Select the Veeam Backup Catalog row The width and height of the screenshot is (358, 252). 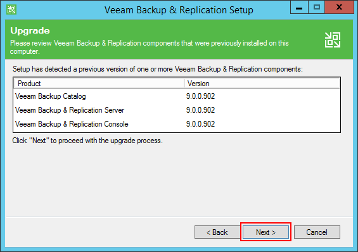tap(177, 96)
